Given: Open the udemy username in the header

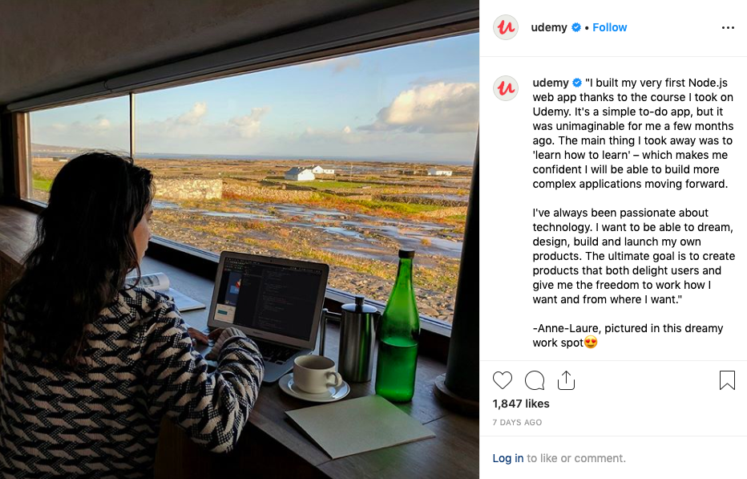Looking at the screenshot, I should click(549, 27).
